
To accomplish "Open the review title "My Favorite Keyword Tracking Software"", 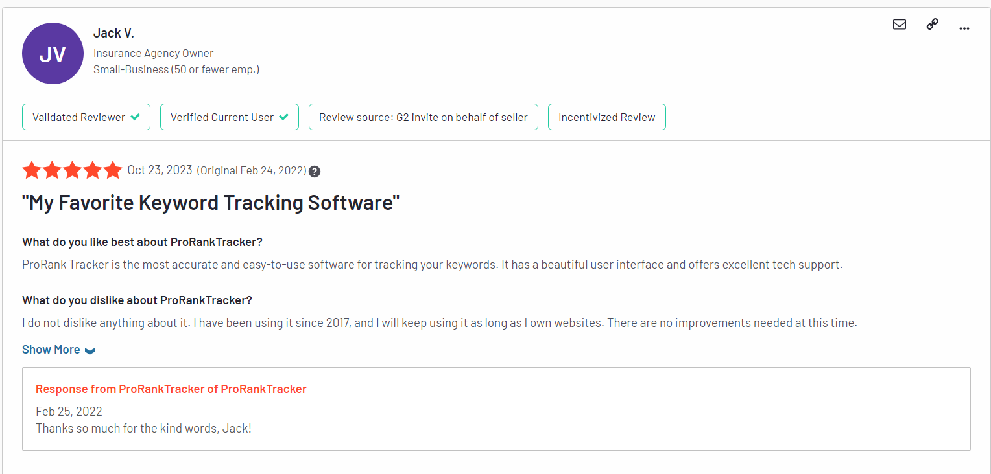I will point(211,203).
